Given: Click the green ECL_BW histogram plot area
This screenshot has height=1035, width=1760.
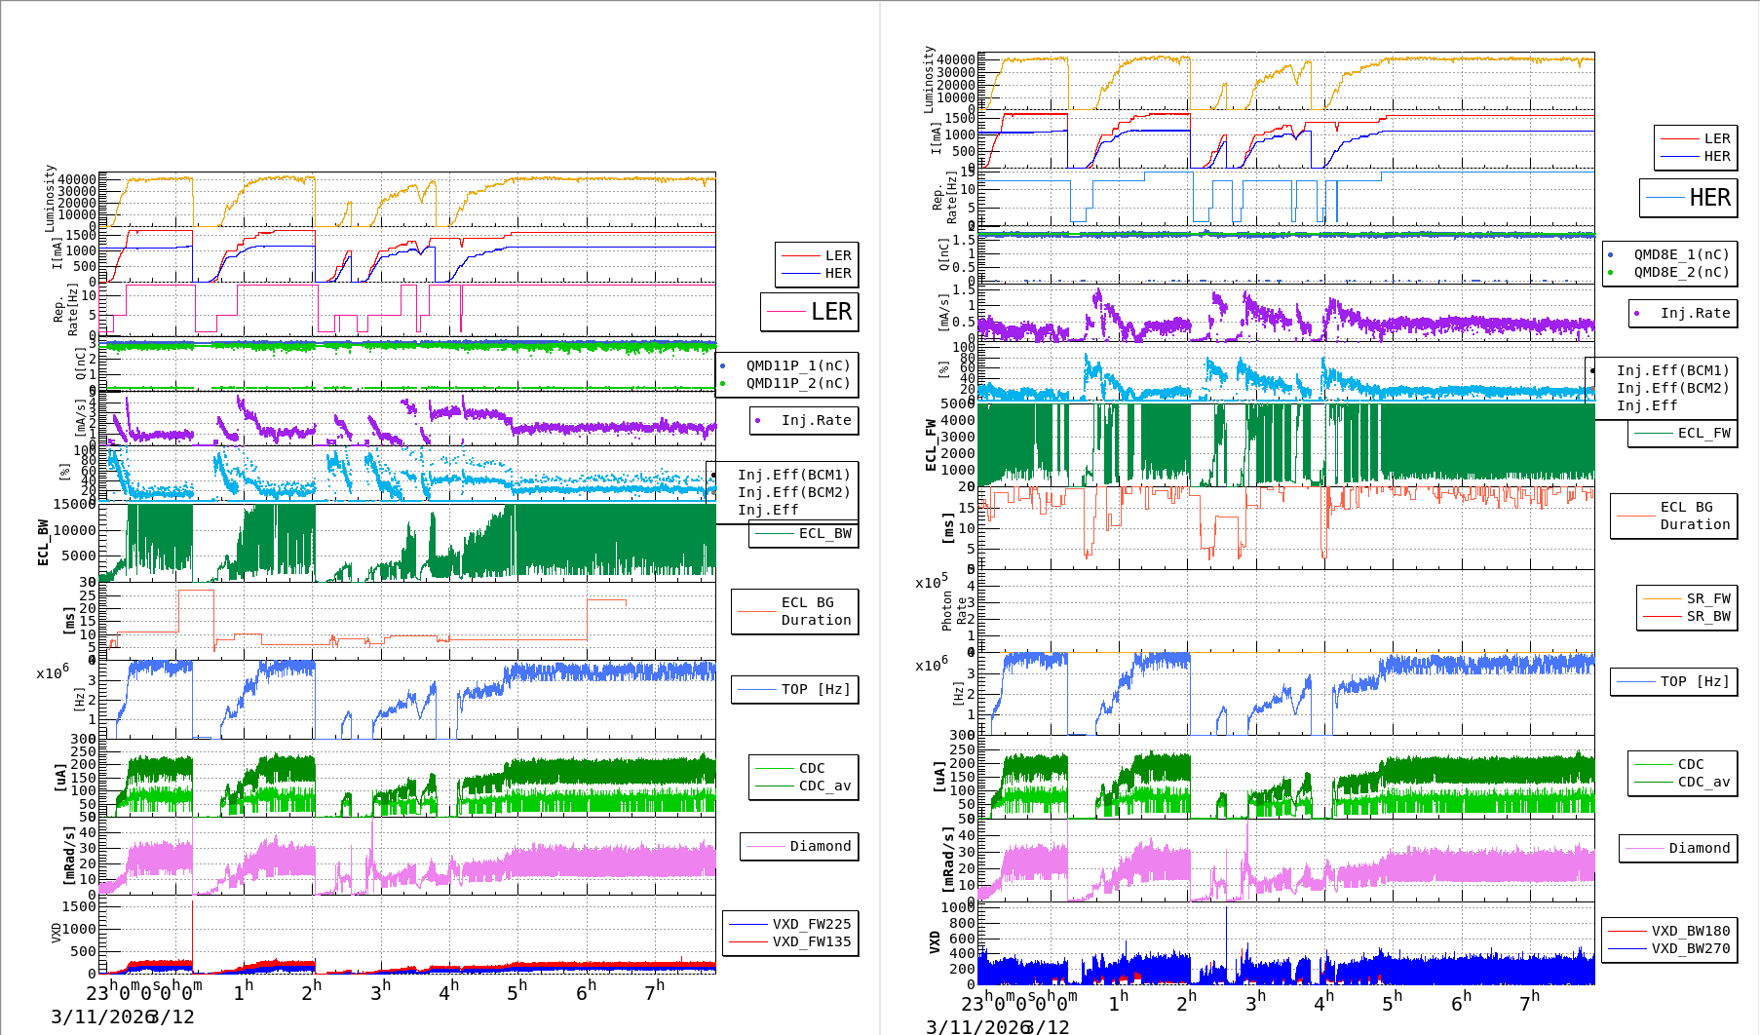Looking at the screenshot, I should [409, 542].
